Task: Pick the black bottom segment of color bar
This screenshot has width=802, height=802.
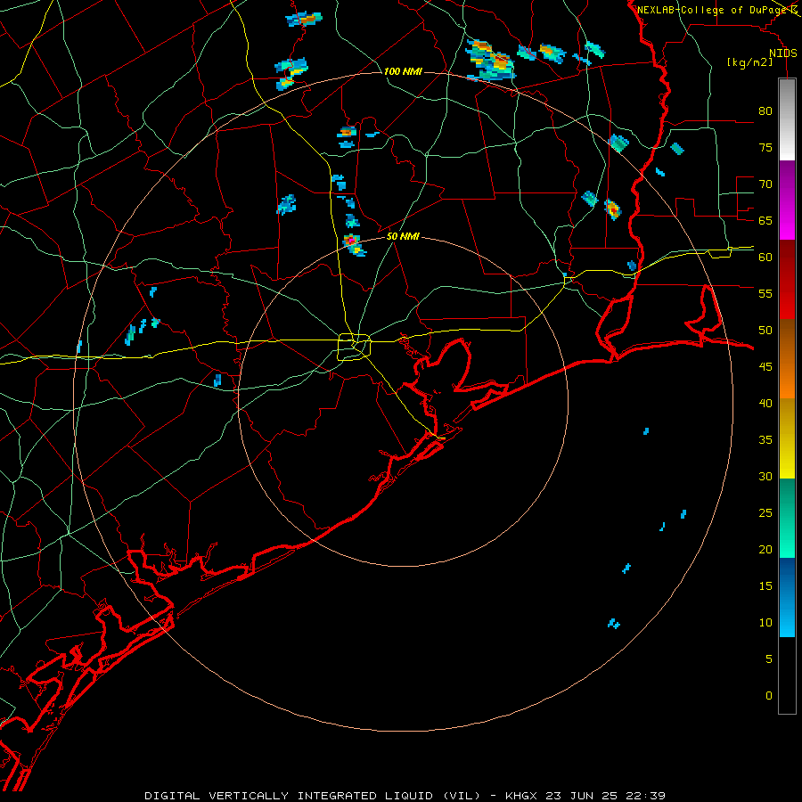Action: pyautogui.click(x=787, y=675)
